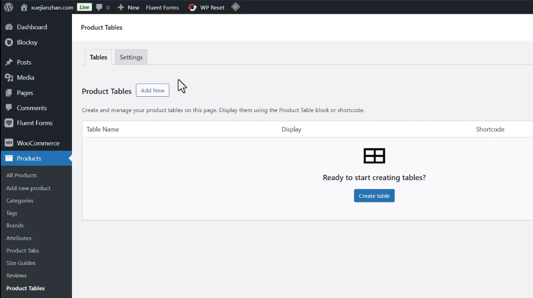Click the Comments bubble icon in sidebar

pos(9,108)
